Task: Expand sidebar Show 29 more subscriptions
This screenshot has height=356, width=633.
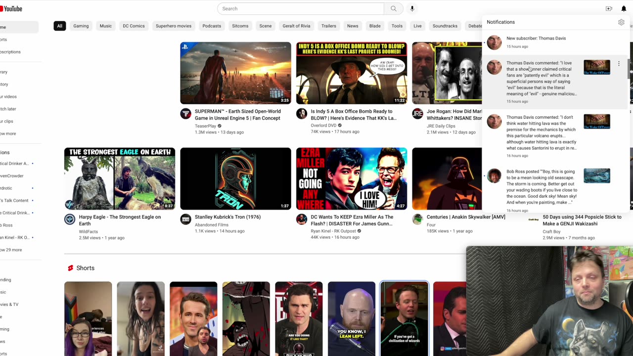Action: [11, 250]
